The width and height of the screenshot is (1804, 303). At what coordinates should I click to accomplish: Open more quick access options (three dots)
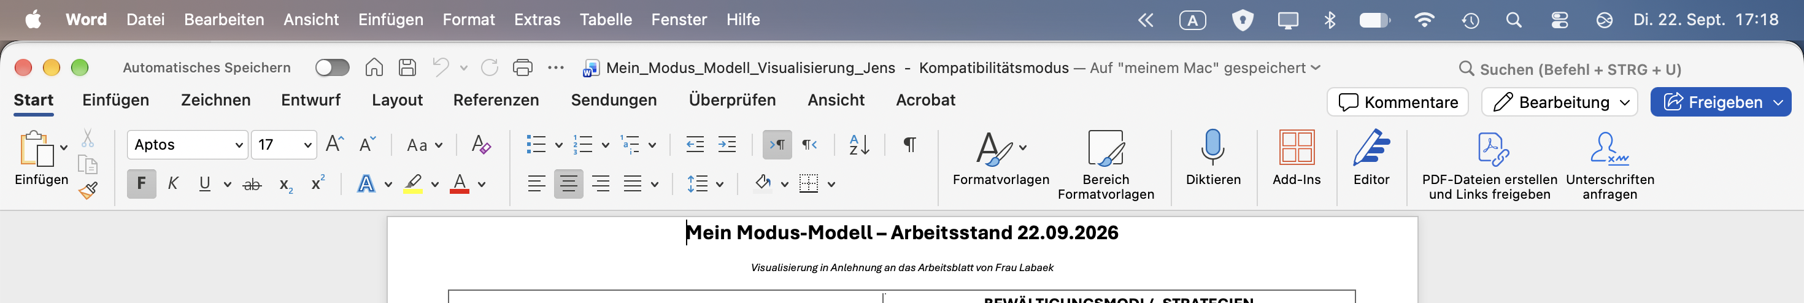tap(556, 68)
